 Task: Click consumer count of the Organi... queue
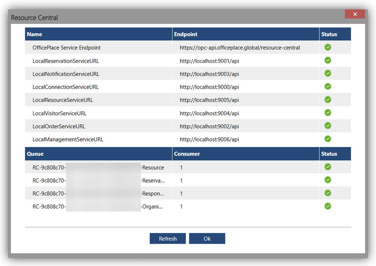[x=181, y=207]
